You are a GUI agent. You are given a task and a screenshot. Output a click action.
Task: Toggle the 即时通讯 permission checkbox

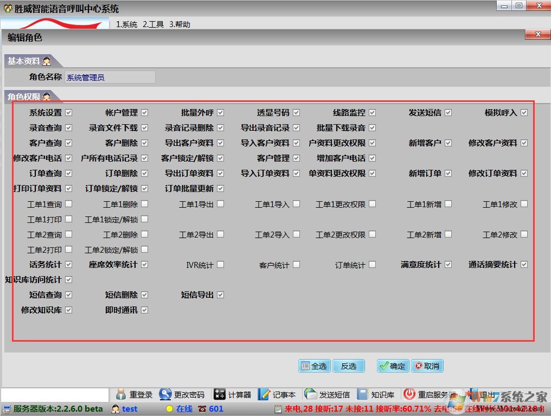(x=144, y=310)
